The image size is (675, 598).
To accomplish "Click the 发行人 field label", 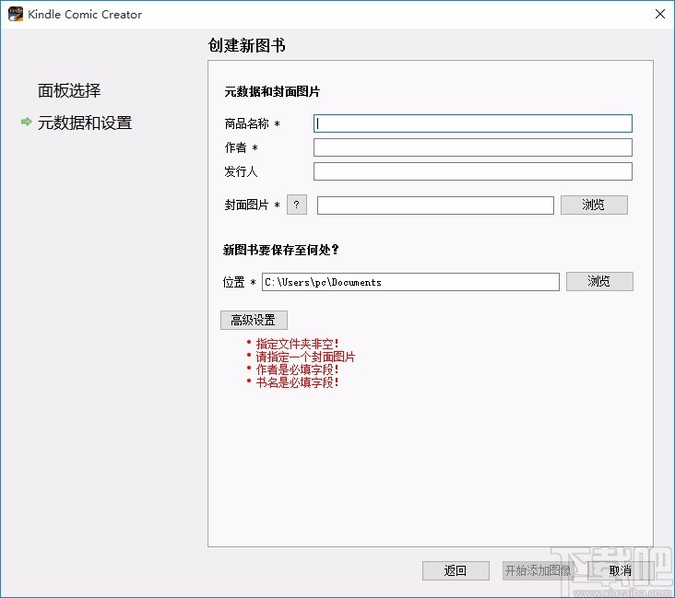I will click(x=241, y=171).
